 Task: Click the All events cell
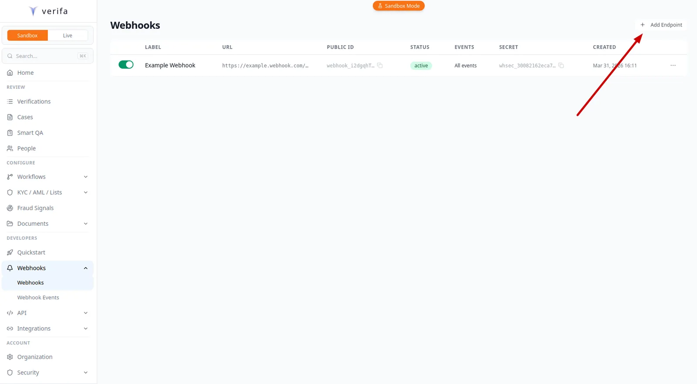(x=465, y=66)
